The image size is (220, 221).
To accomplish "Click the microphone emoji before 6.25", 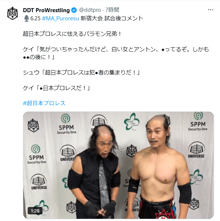I will tap(26, 18).
